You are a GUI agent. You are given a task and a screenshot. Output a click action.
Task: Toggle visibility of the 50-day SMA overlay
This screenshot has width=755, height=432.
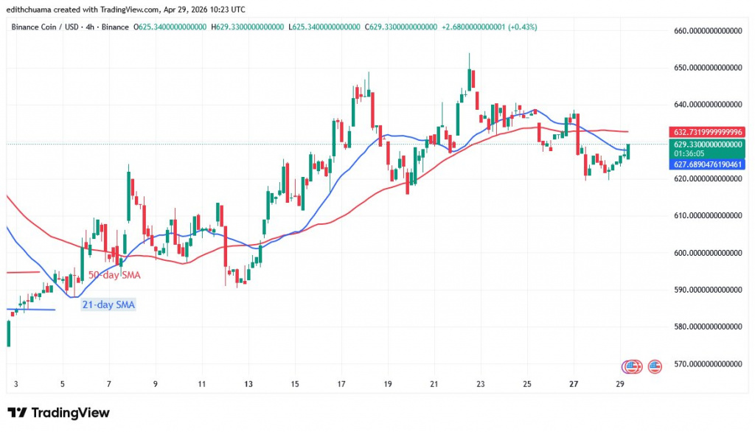[116, 274]
